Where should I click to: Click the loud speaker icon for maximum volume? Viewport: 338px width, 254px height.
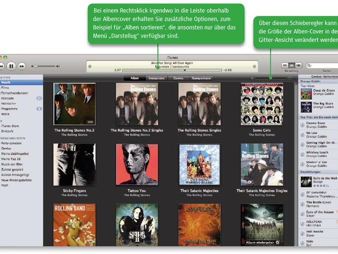(x=58, y=66)
